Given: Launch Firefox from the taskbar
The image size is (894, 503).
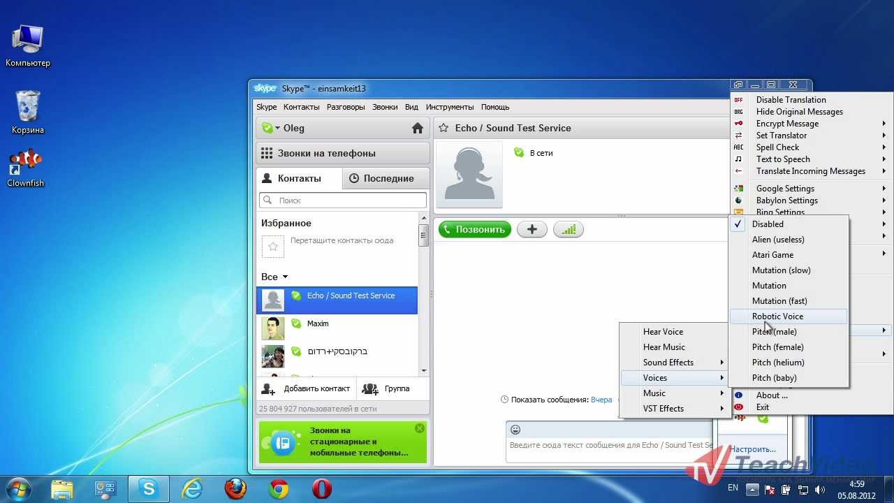Looking at the screenshot, I should pos(235,488).
